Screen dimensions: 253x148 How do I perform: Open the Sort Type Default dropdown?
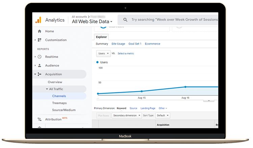[x=163, y=115]
